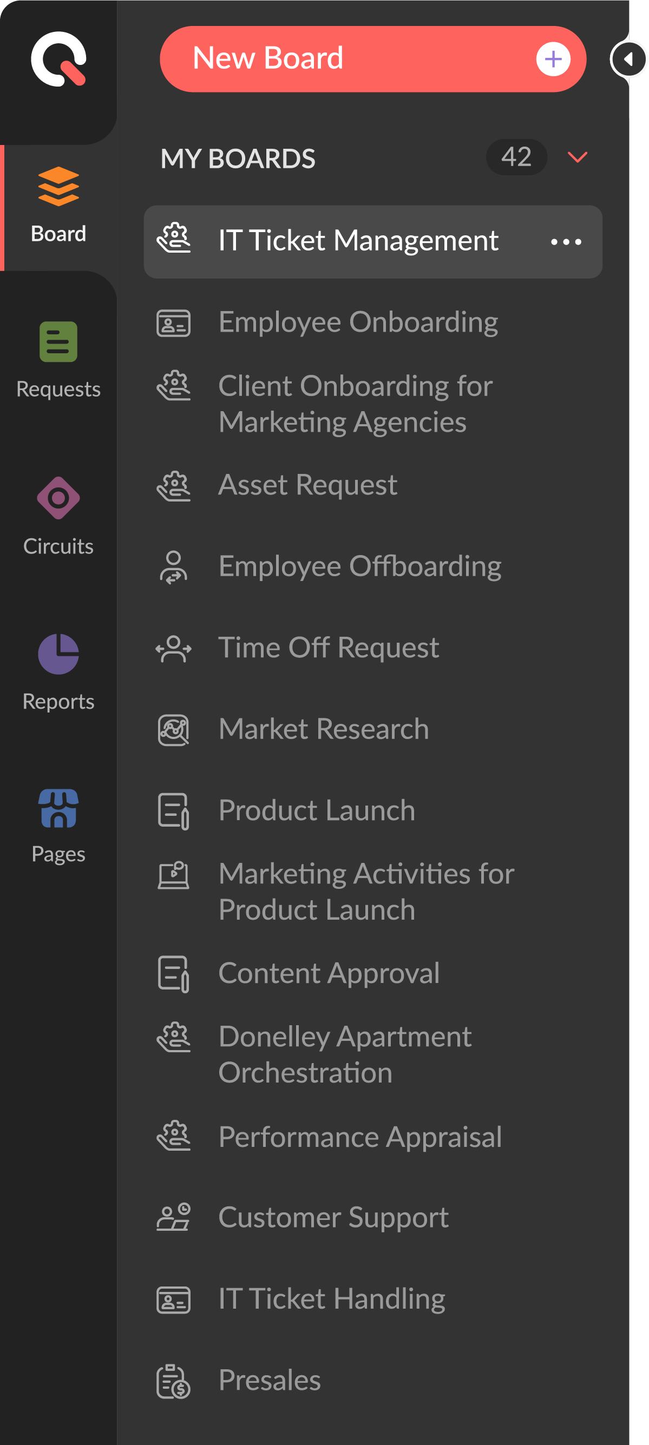Open the Time Off Request board

click(329, 648)
